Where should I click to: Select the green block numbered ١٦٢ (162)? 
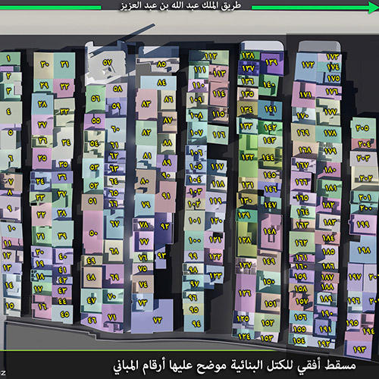[302, 243]
